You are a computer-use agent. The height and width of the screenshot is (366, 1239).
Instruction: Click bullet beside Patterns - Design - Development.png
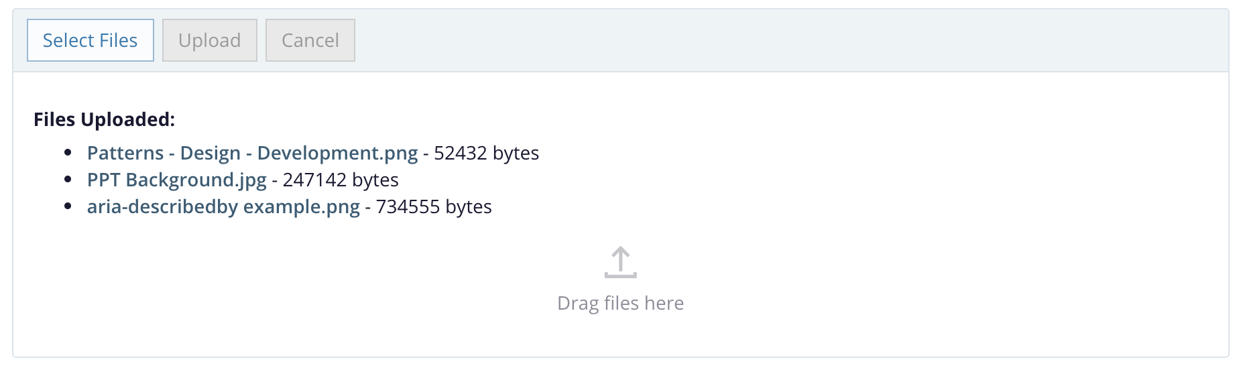[68, 154]
